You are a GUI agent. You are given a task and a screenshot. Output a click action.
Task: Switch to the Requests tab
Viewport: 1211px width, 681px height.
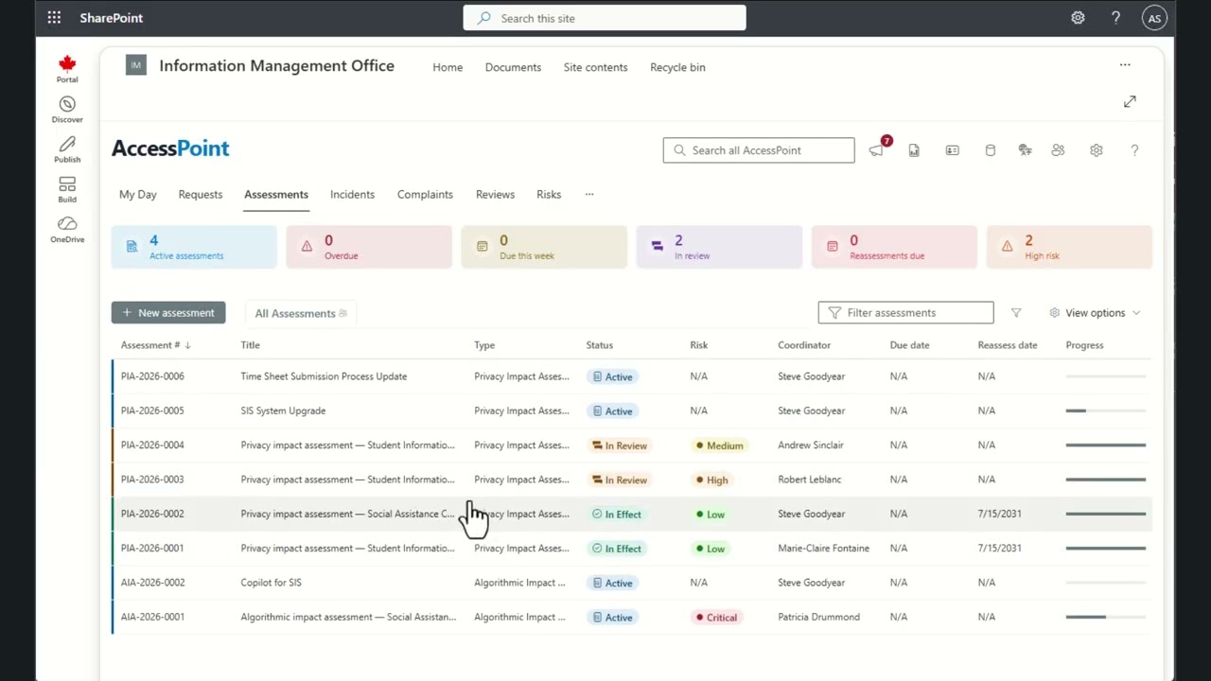click(201, 194)
